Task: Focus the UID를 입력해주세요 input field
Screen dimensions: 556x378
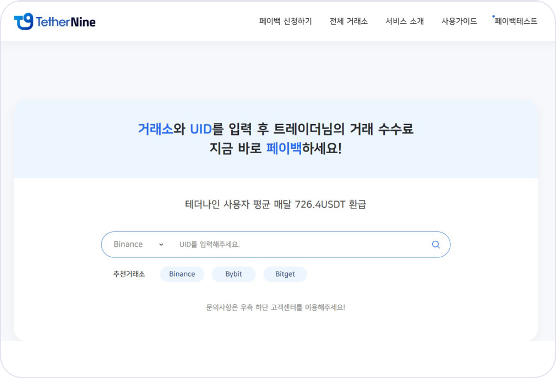Action: click(297, 244)
